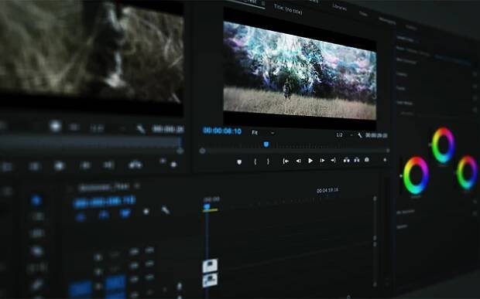Select the blue Selection tool
480x299 pixels.
coord(36,200)
